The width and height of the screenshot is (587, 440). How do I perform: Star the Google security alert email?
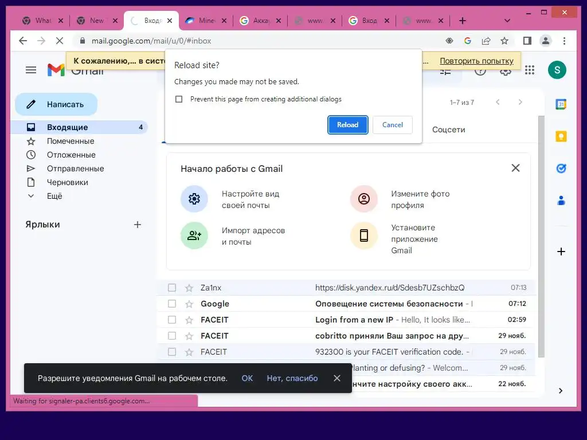189,304
